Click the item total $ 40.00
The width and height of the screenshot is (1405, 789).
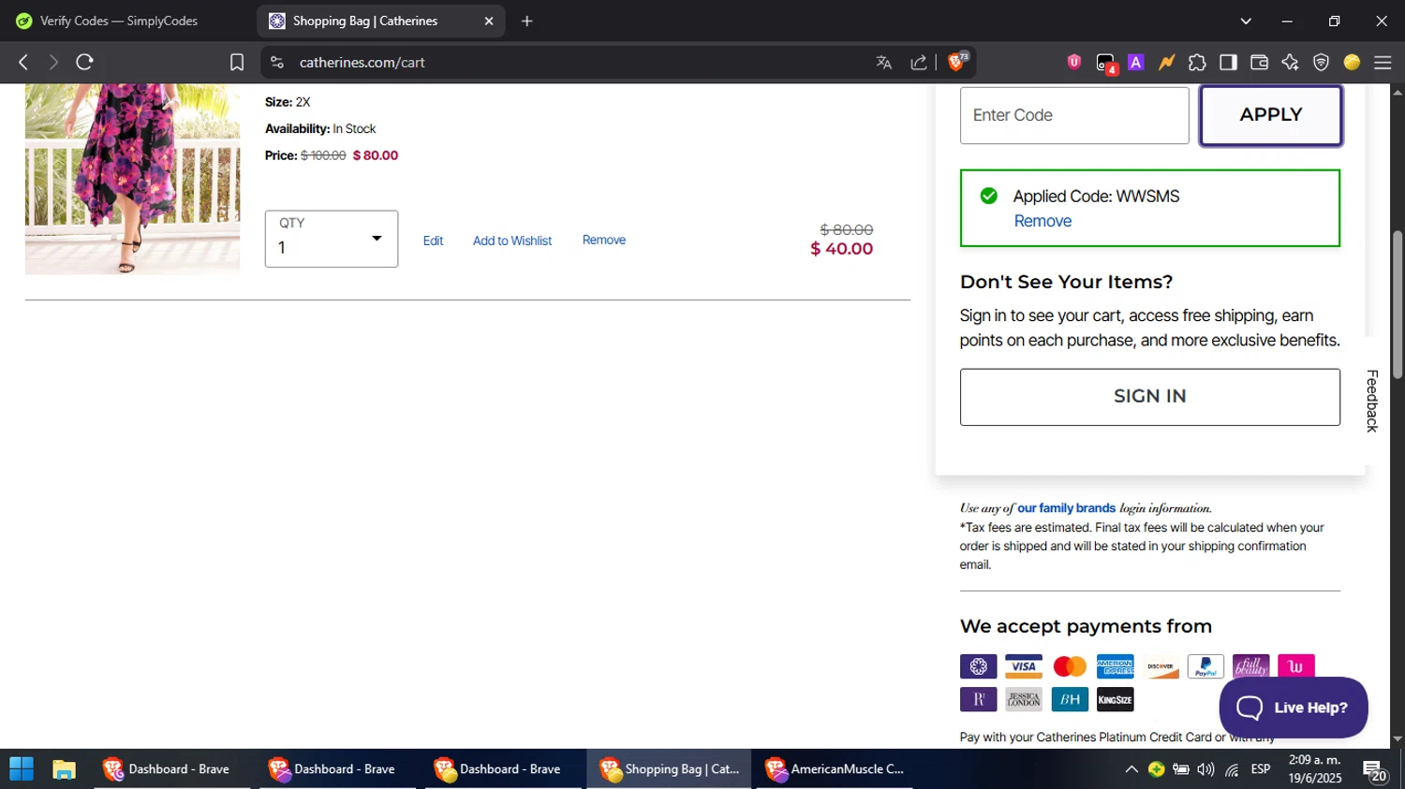(841, 249)
